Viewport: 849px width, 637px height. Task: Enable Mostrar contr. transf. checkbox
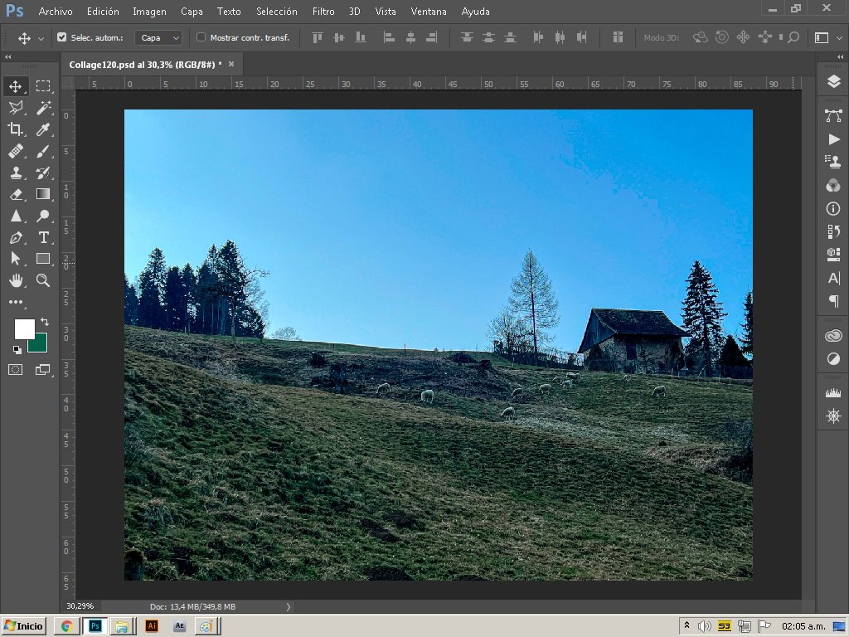tap(201, 37)
